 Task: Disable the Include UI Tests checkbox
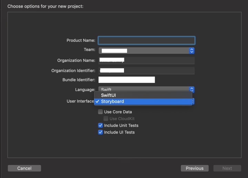coord(101,132)
